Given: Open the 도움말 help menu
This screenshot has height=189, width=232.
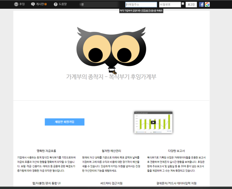Looking at the screenshot, I should 62,4.
